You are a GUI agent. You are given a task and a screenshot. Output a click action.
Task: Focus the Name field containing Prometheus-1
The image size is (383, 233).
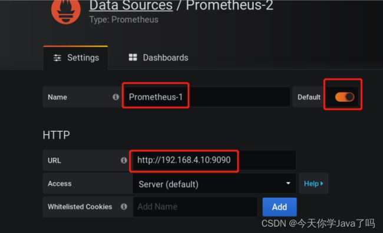[x=206, y=97]
